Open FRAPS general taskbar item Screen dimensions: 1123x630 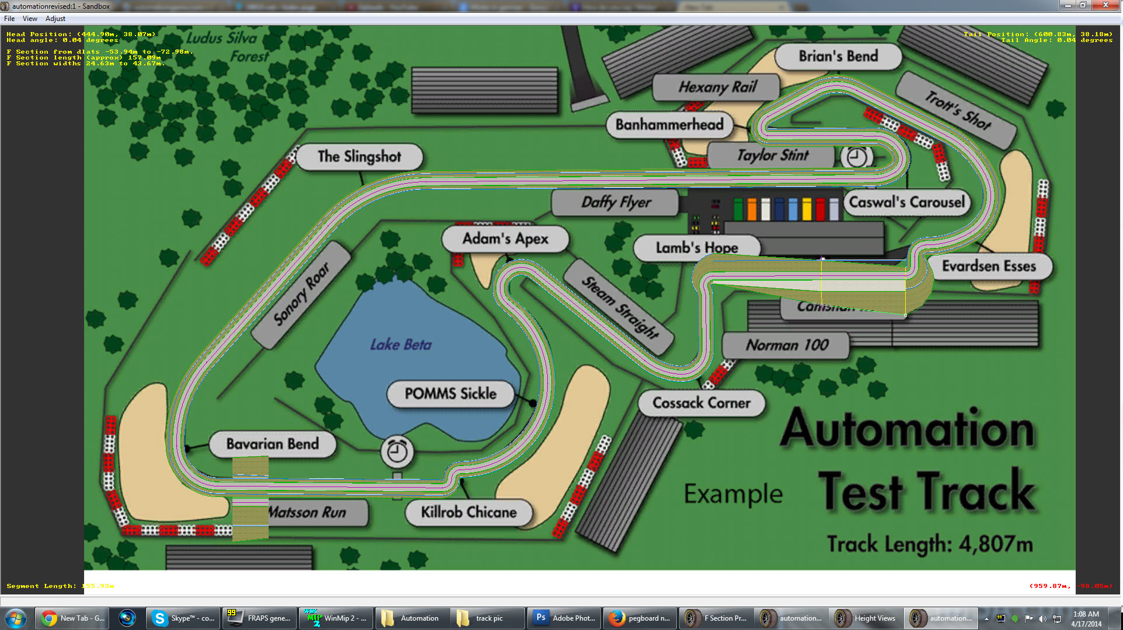[x=260, y=618]
